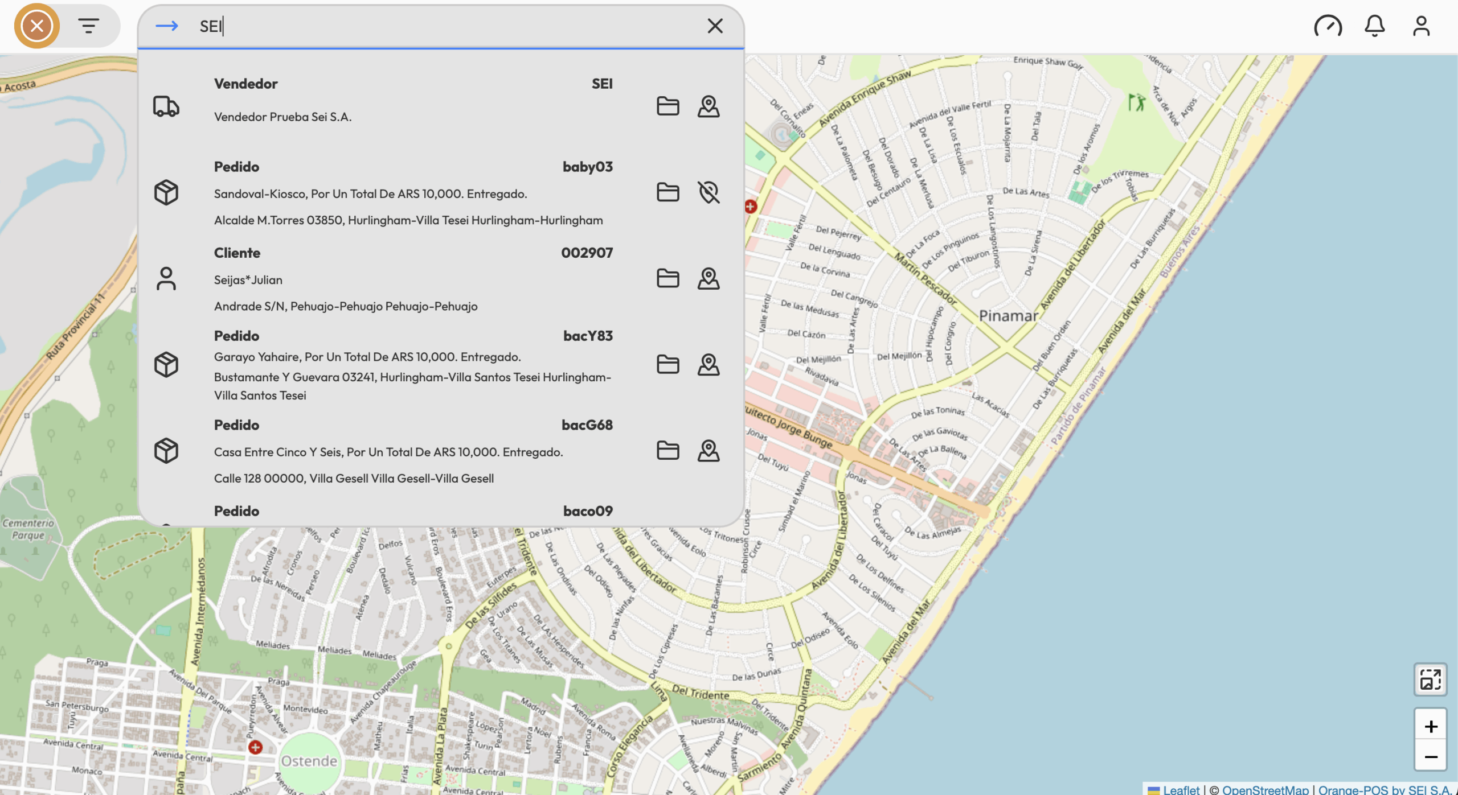Open the OpenStreetMap attribution link
The image size is (1458, 795).
pos(1265,789)
